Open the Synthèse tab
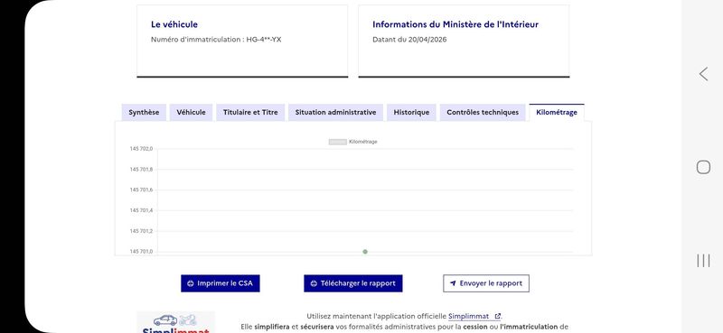Screen dimensions: 723x333 pyautogui.click(x=144, y=113)
